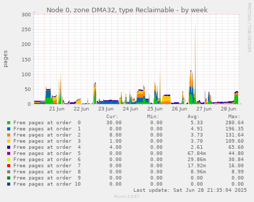The height and width of the screenshot is (202, 254).
Task: Click the order 0 current value 30.00
Action: click(114, 123)
